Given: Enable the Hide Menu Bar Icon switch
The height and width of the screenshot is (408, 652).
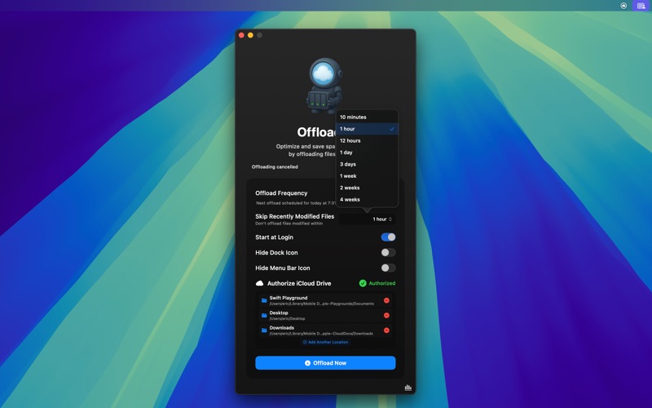Looking at the screenshot, I should [389, 268].
